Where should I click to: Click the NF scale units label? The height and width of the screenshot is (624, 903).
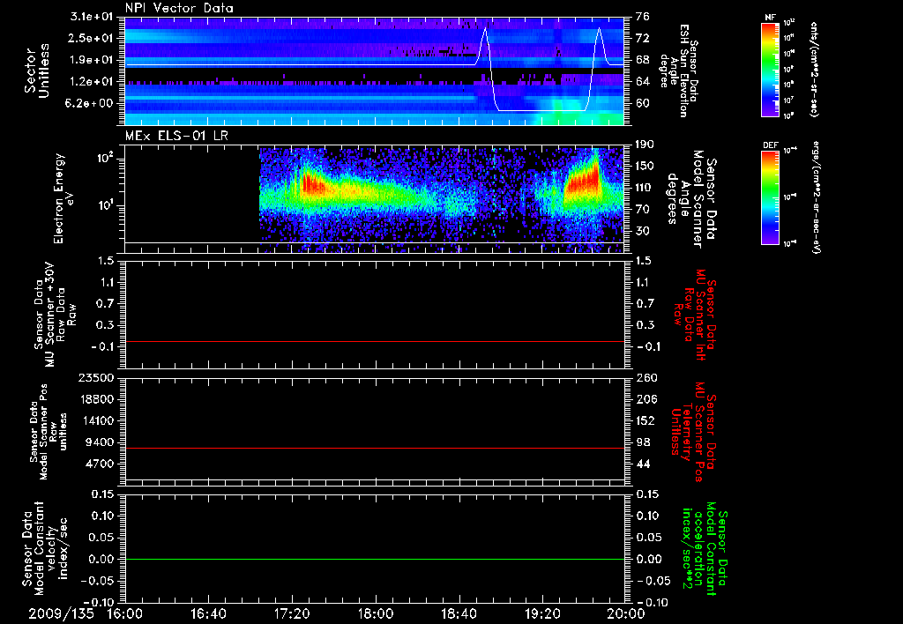[814, 69]
